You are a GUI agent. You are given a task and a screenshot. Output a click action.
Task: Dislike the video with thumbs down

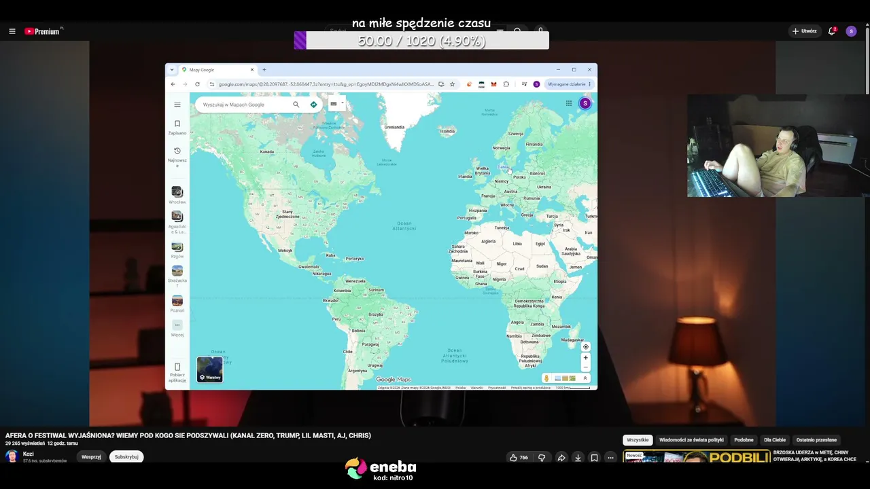(542, 458)
